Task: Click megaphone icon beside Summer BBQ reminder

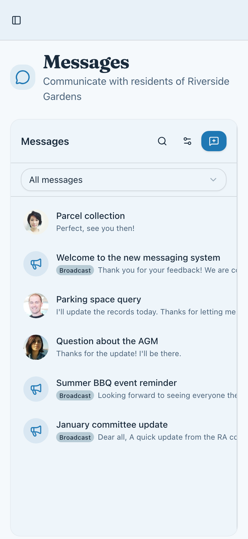Action: click(x=36, y=389)
